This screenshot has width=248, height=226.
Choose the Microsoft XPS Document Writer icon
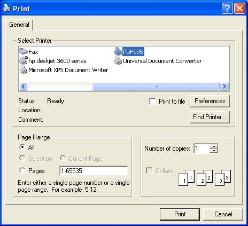click(x=24, y=69)
